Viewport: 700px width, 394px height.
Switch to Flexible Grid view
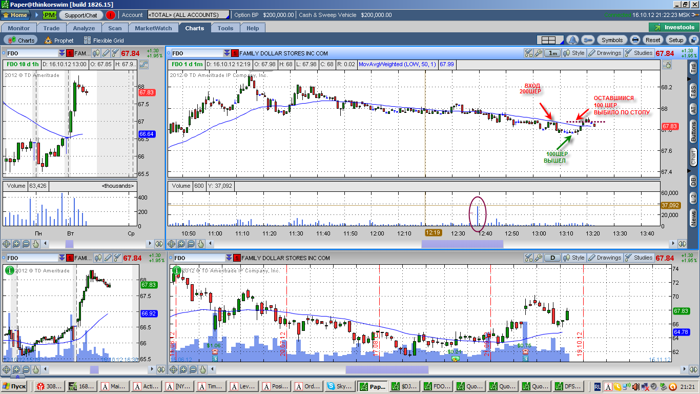[104, 40]
